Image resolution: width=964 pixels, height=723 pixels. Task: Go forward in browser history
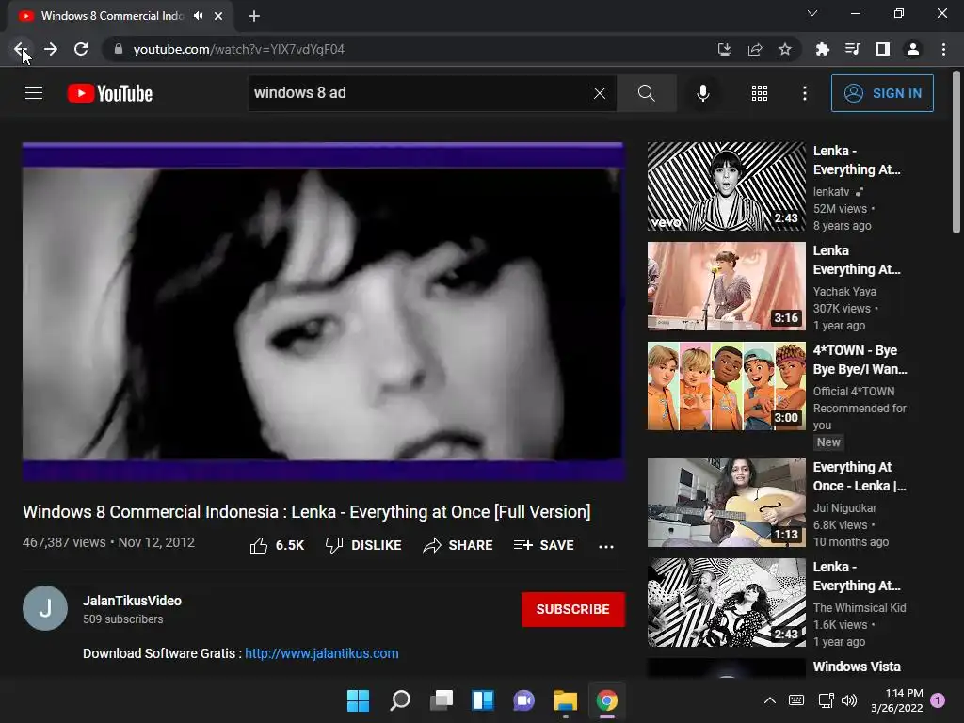tap(51, 49)
